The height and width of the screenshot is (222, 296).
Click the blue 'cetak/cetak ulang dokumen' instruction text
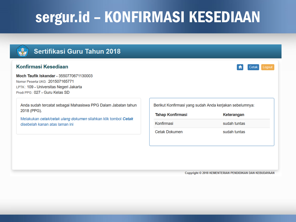(x=64, y=119)
